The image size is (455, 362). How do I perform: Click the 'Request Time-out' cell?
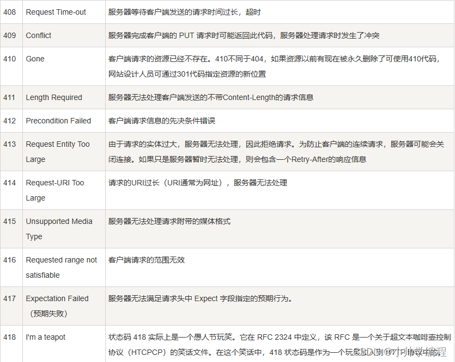click(x=64, y=12)
